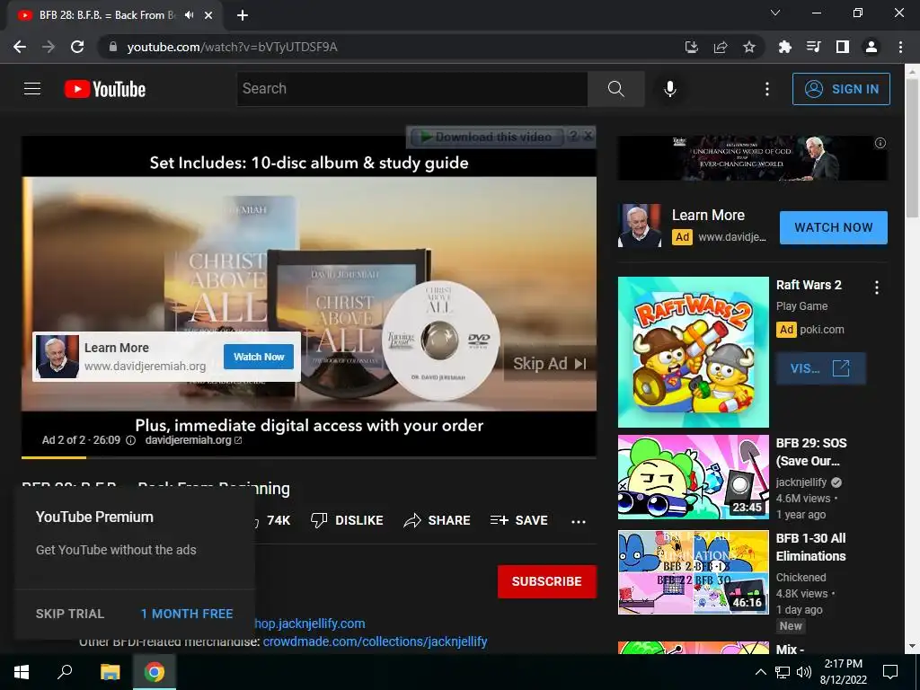Screen dimensions: 920x690
Task: Click the VIS... visit button for Raft Wars 2
Action: click(x=820, y=368)
